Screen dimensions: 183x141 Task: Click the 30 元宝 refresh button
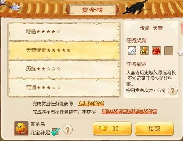click(x=112, y=128)
